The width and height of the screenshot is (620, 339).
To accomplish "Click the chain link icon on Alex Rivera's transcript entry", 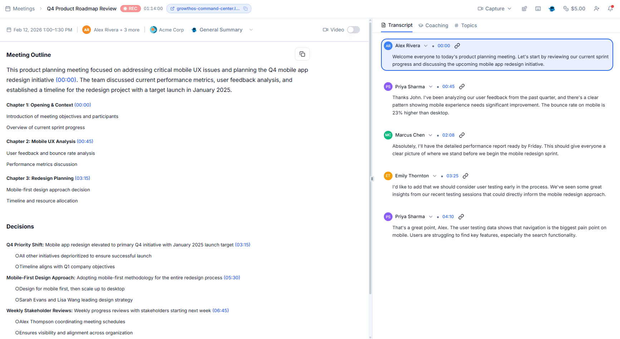I will [x=457, y=45].
